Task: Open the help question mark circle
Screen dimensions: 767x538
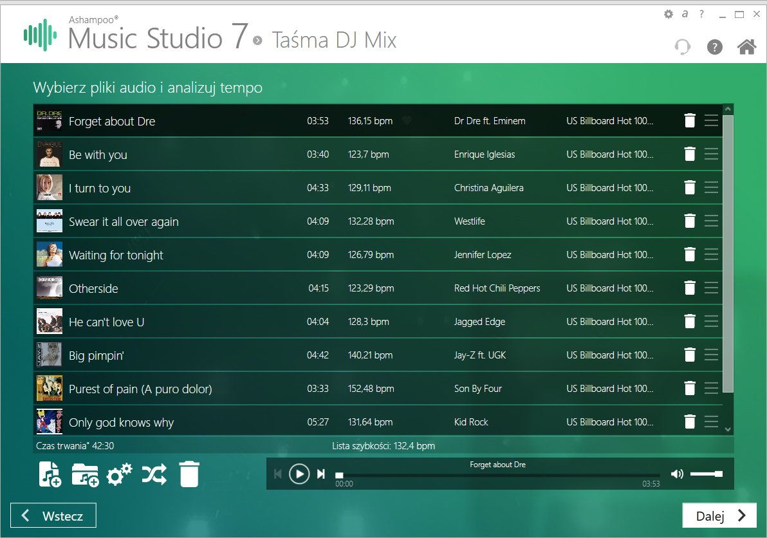Action: 715,47
